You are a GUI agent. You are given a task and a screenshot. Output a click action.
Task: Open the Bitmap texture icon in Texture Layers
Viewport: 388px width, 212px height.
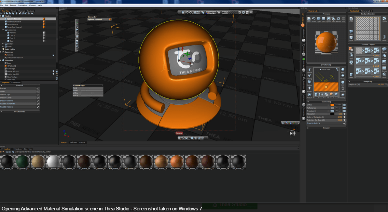[384, 49]
